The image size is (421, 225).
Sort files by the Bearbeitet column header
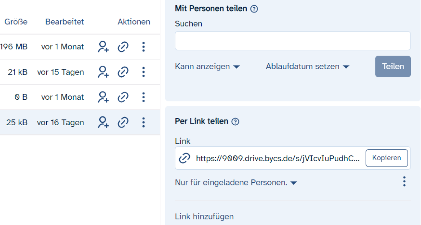pos(65,22)
